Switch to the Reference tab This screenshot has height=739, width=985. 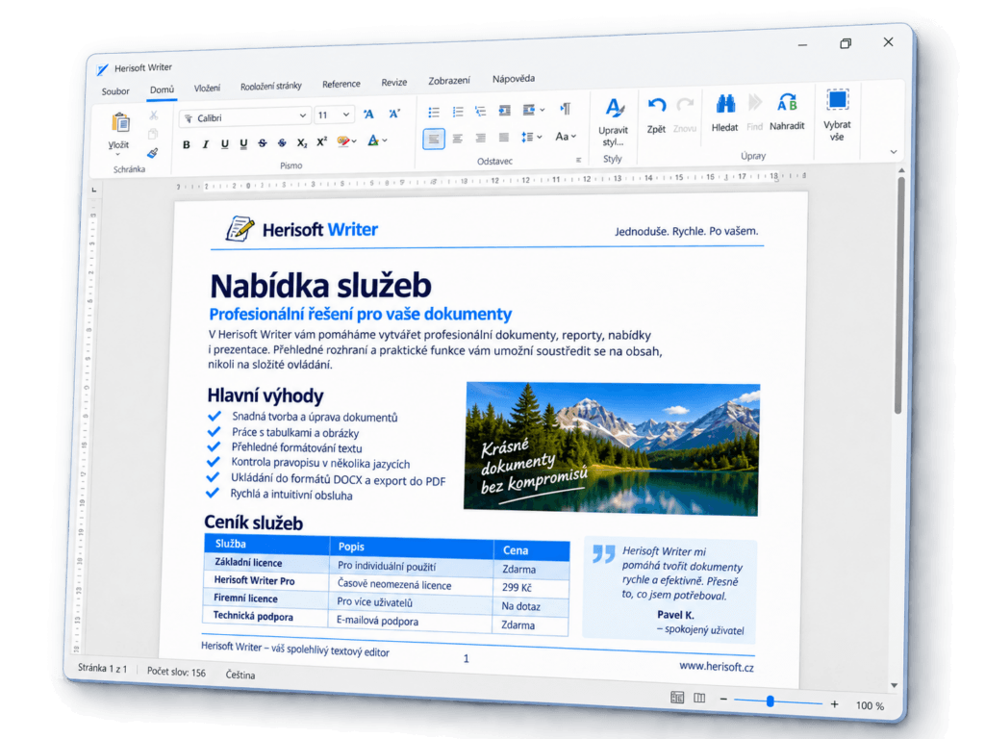point(341,85)
